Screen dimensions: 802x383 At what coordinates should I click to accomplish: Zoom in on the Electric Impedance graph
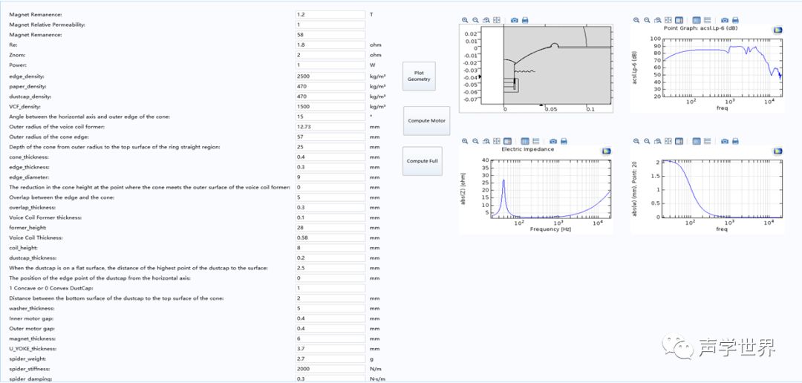pos(465,141)
